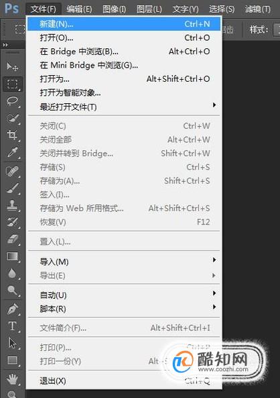Open the 编辑(E) menu
This screenshot has height=398, width=280.
click(x=79, y=9)
